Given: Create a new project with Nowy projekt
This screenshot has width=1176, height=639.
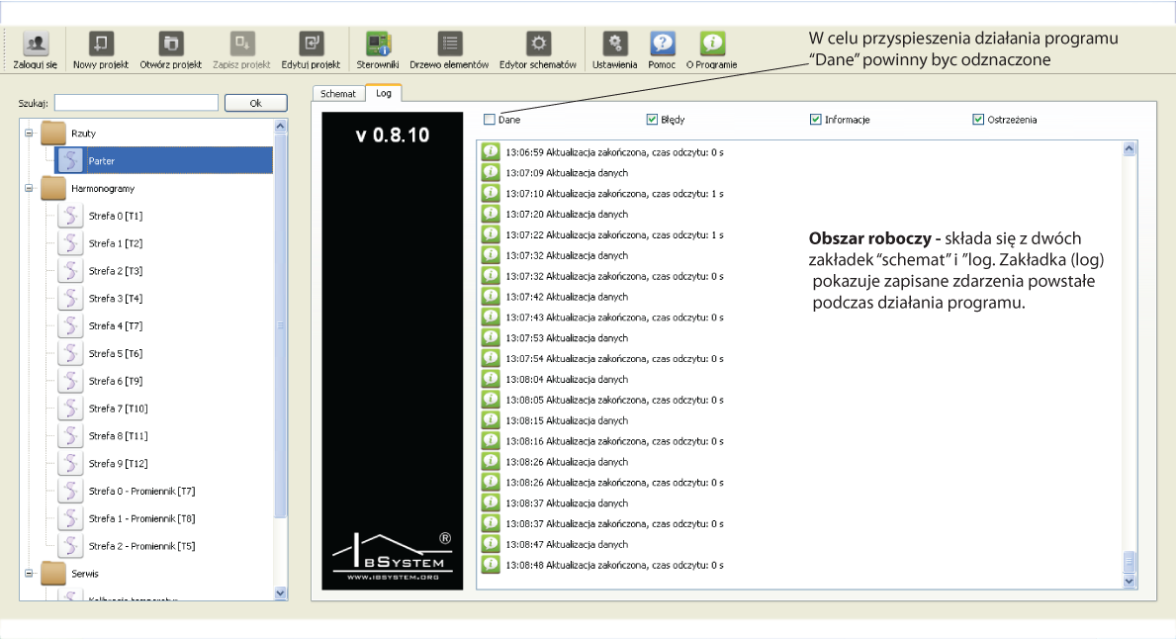Looking at the screenshot, I should click(101, 45).
